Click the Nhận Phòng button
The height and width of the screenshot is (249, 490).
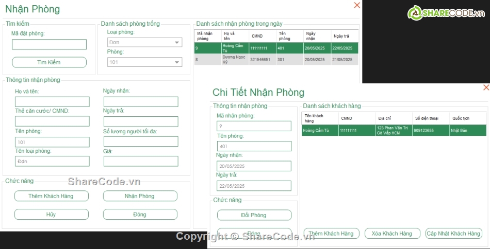(140, 196)
